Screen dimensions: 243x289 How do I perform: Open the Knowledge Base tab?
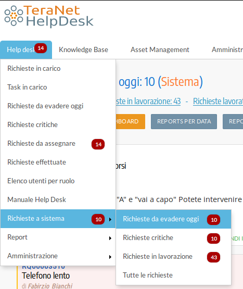pos(83,50)
